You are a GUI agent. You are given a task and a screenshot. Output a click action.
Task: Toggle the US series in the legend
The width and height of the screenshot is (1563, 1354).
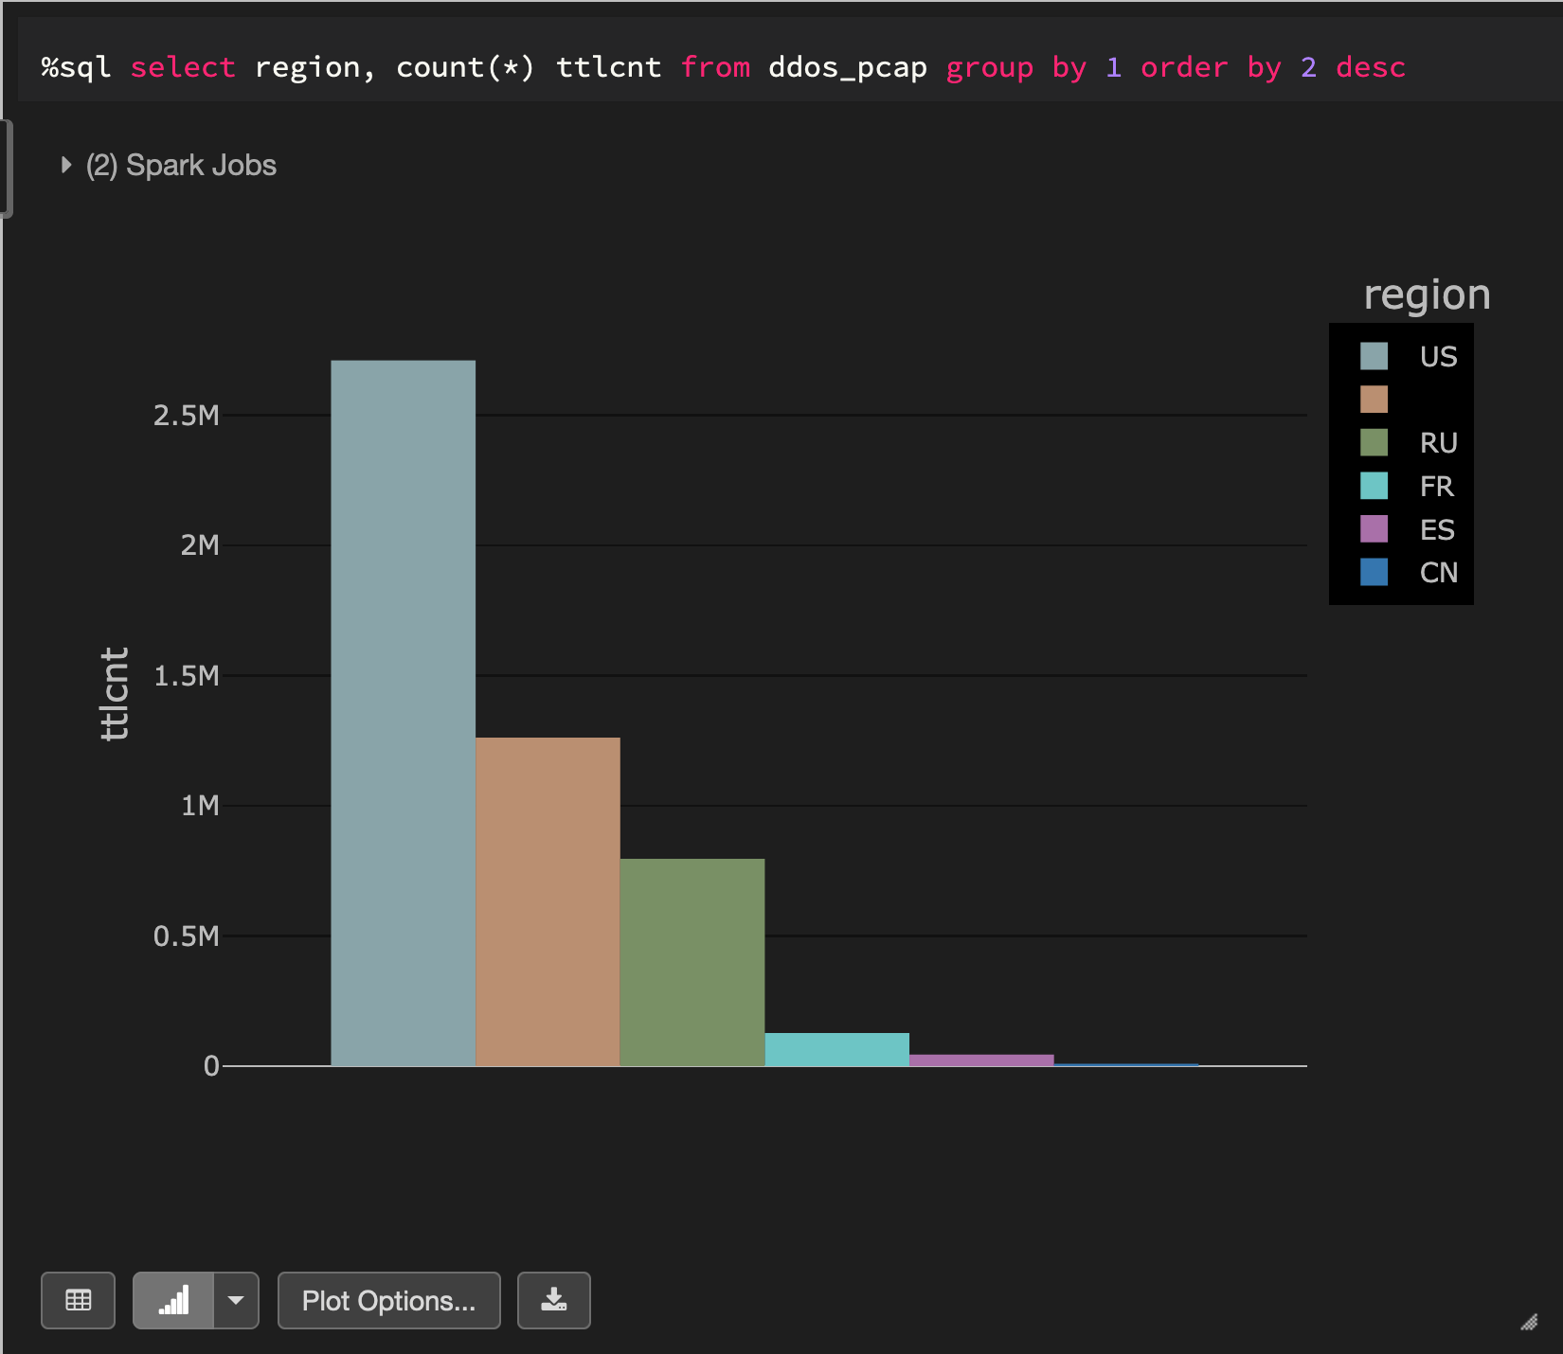[1437, 357]
